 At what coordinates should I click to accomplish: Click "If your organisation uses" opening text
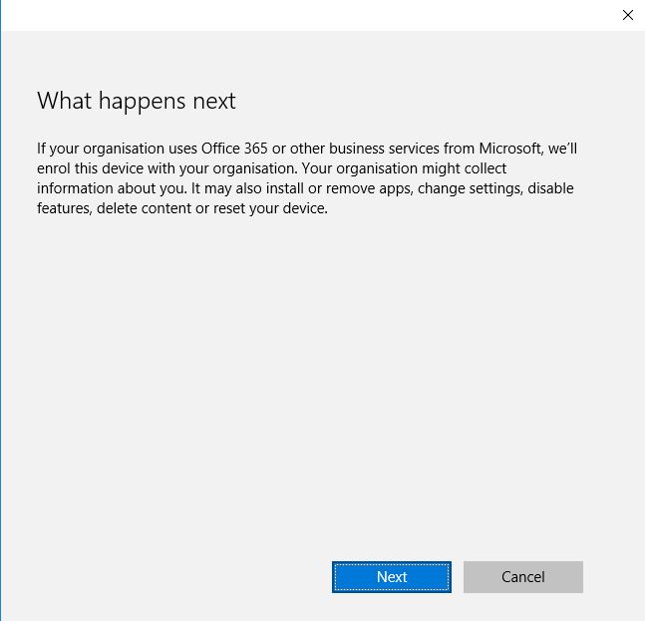[109, 149]
